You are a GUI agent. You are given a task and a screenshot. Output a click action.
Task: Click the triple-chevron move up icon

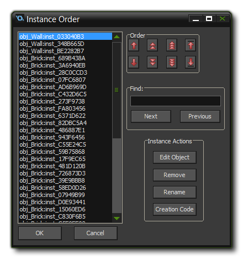pos(172,45)
